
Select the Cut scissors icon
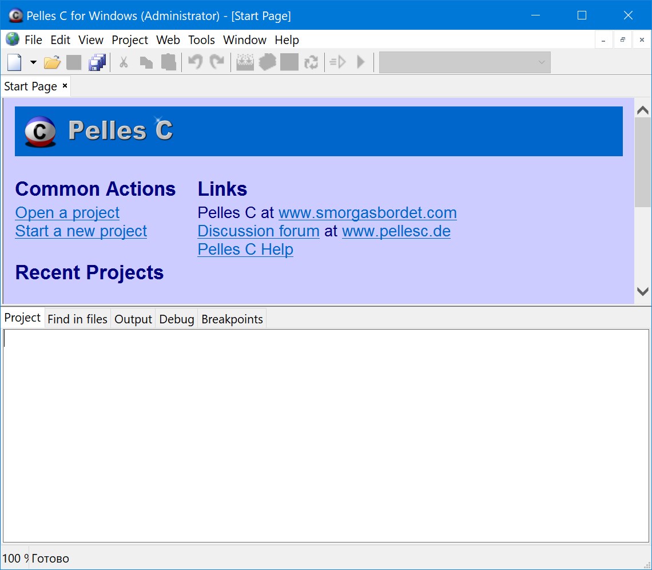(124, 62)
